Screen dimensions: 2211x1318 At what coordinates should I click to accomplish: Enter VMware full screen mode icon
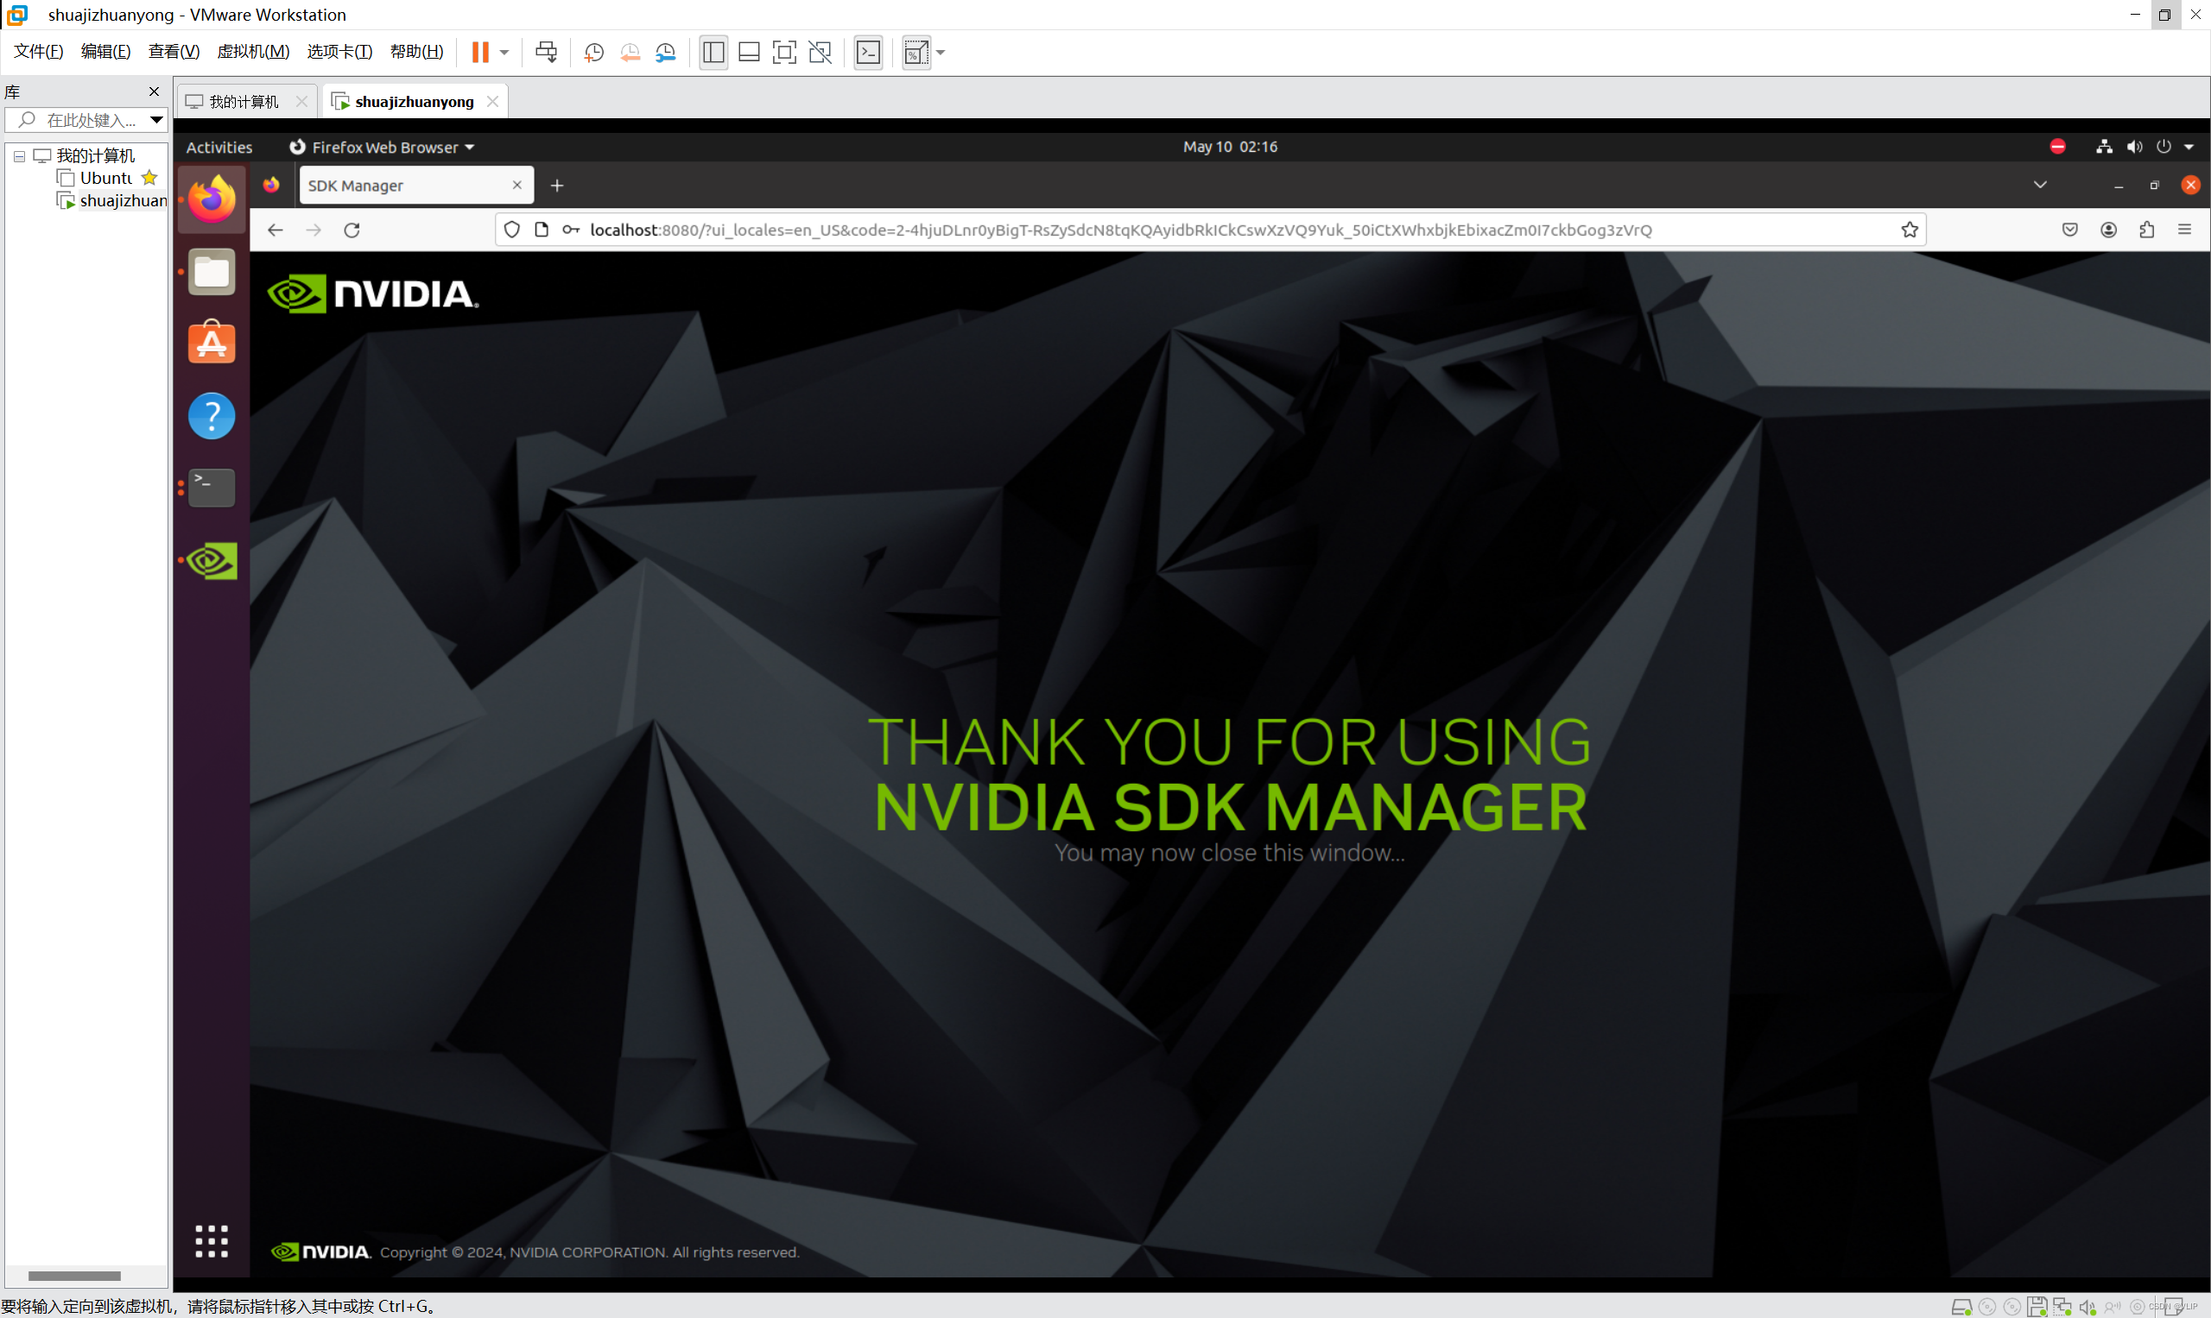[784, 53]
